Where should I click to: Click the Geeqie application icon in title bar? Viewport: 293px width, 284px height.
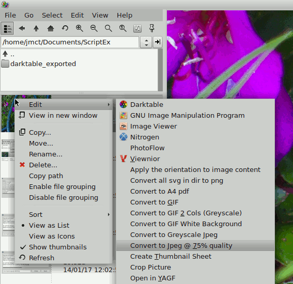[x=5, y=5]
